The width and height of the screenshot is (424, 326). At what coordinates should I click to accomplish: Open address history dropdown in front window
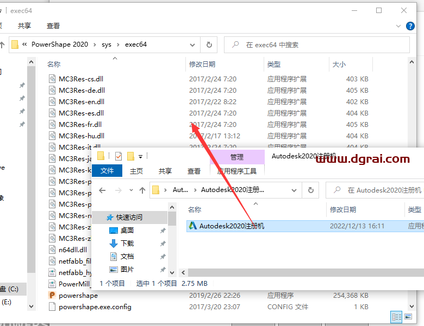pos(294,190)
